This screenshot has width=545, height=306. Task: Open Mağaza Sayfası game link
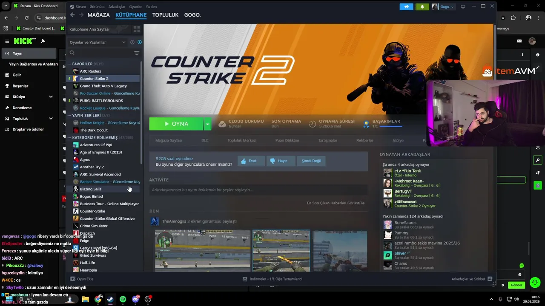point(169,140)
